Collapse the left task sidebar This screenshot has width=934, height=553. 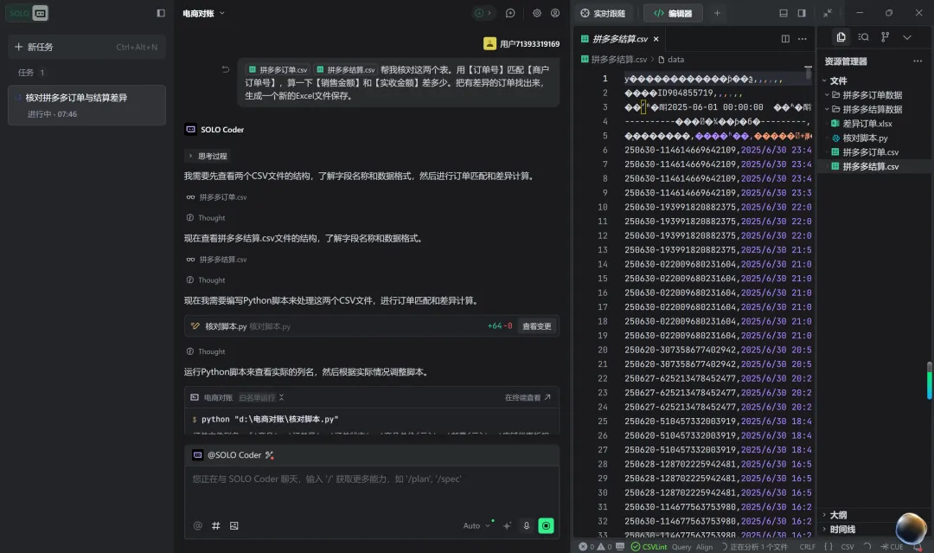(161, 13)
